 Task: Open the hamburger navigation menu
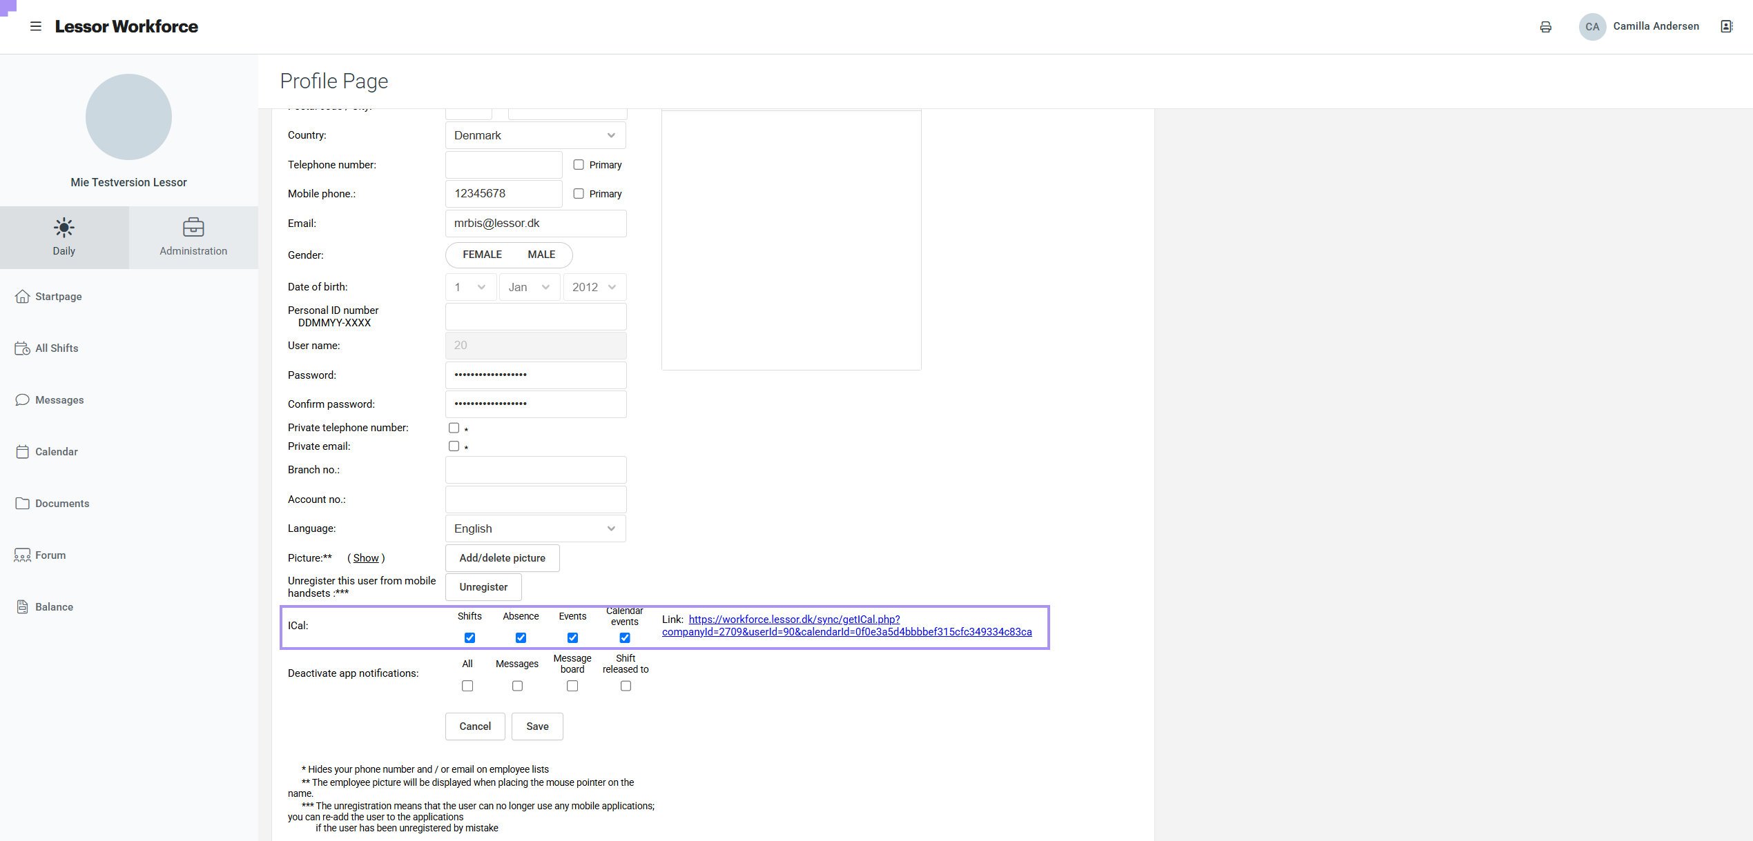36,26
